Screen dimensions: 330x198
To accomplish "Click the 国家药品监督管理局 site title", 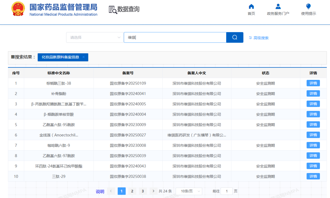I will 63,7.
